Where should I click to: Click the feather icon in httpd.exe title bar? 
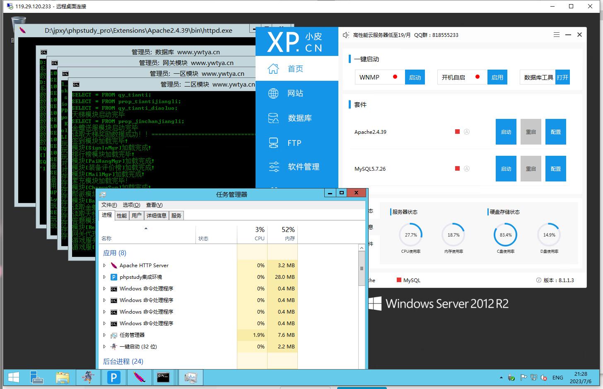tap(23, 30)
